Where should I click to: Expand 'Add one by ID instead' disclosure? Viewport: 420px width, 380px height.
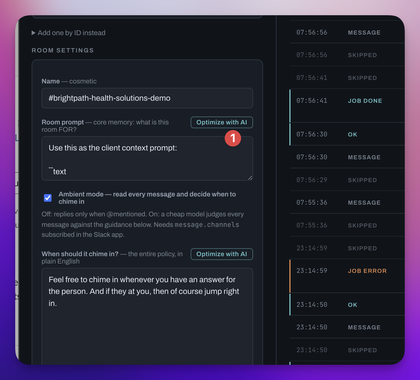click(69, 33)
